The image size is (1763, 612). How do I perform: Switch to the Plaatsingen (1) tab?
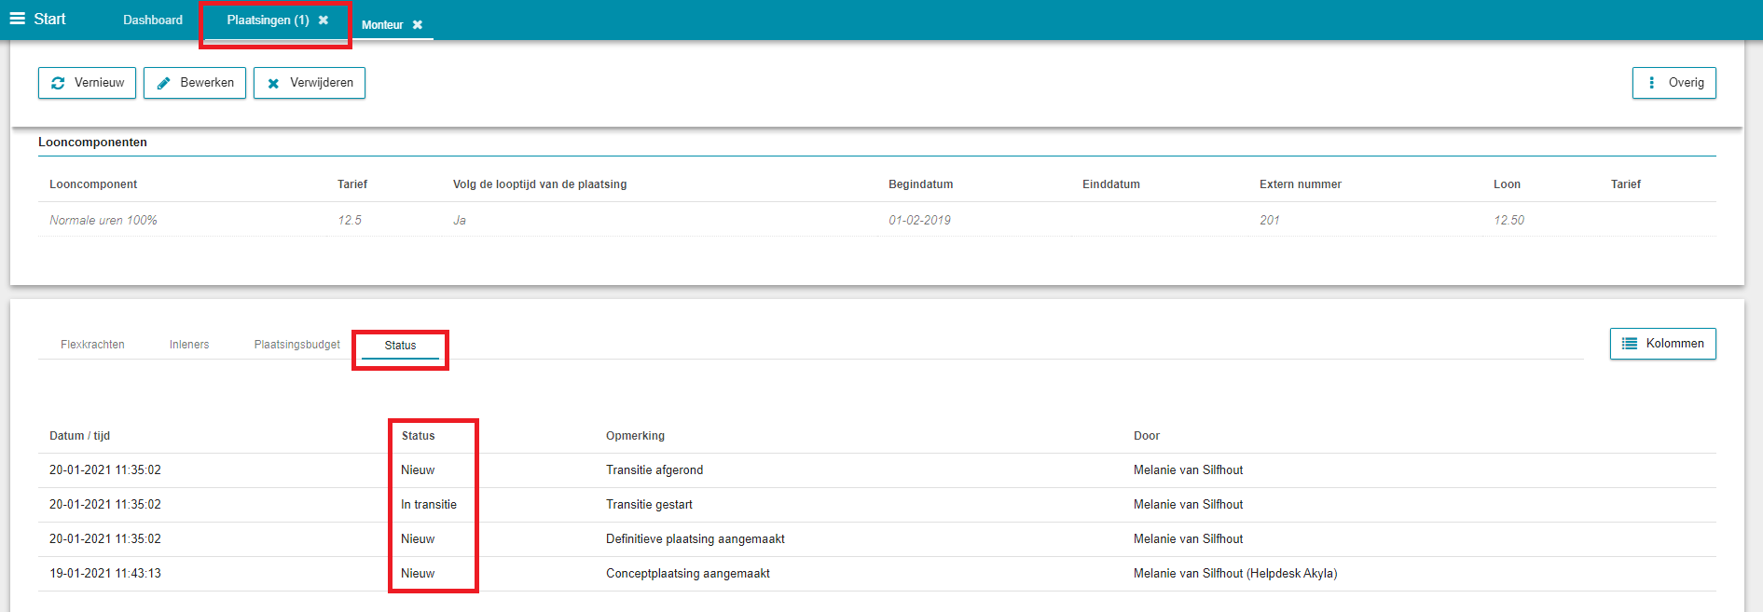[x=268, y=20]
